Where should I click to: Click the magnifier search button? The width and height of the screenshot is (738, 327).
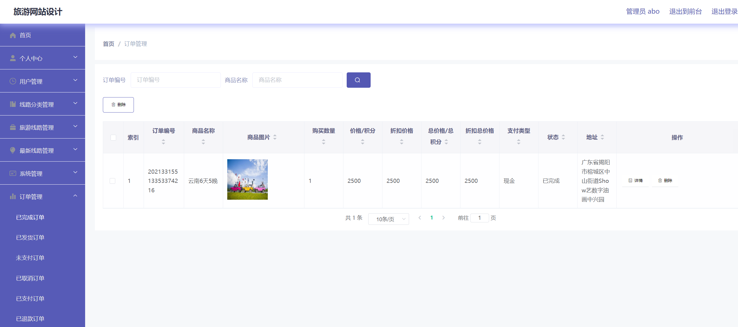[x=358, y=80]
